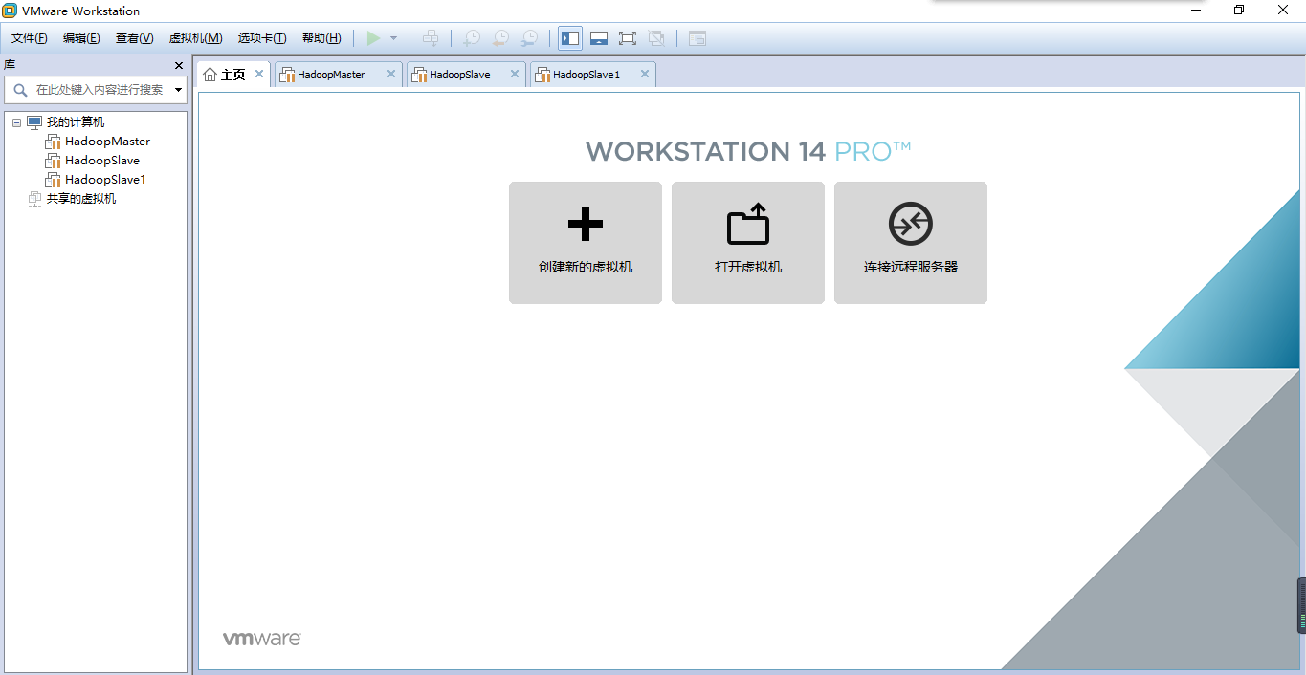Restore down the VMware Workstation window

pos(1239,11)
